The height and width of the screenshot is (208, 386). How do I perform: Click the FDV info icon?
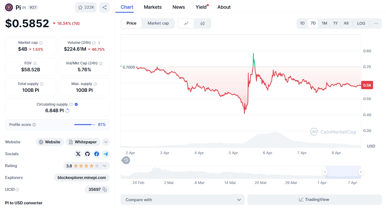35,63
